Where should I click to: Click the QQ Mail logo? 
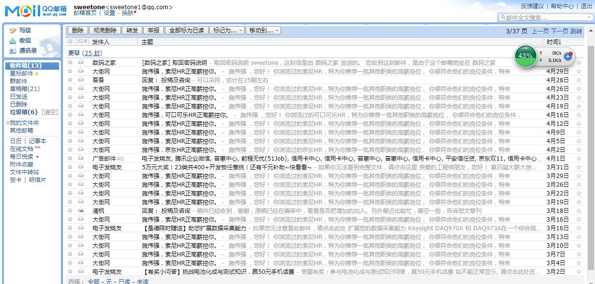(x=36, y=11)
